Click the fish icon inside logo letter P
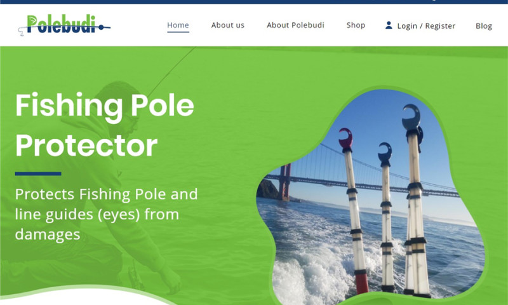 pyautogui.click(x=32, y=21)
